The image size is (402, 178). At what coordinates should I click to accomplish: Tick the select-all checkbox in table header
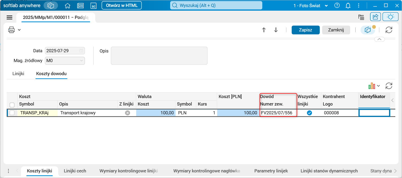pyautogui.click(x=12, y=105)
